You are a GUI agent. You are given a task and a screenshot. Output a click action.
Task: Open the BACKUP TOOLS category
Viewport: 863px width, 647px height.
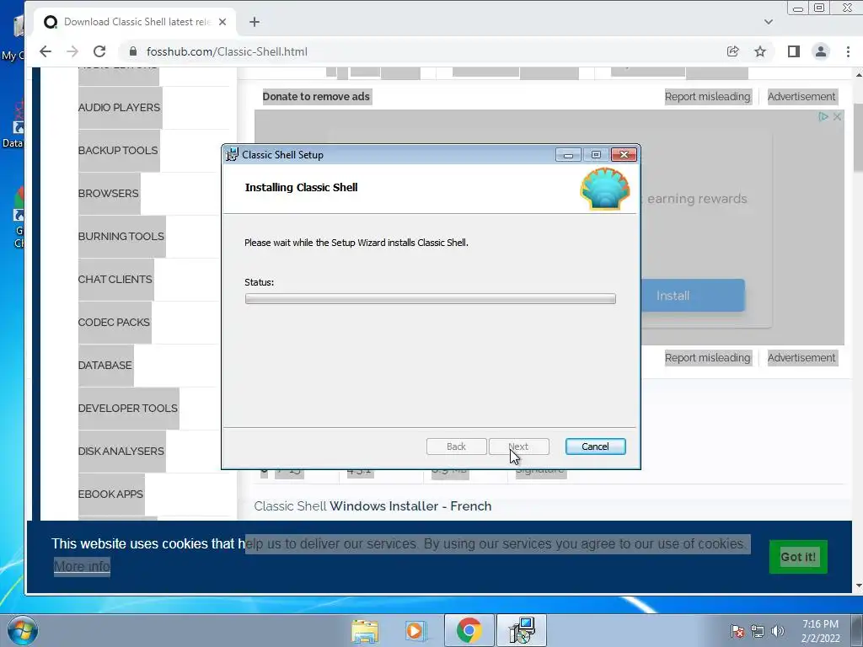click(118, 150)
